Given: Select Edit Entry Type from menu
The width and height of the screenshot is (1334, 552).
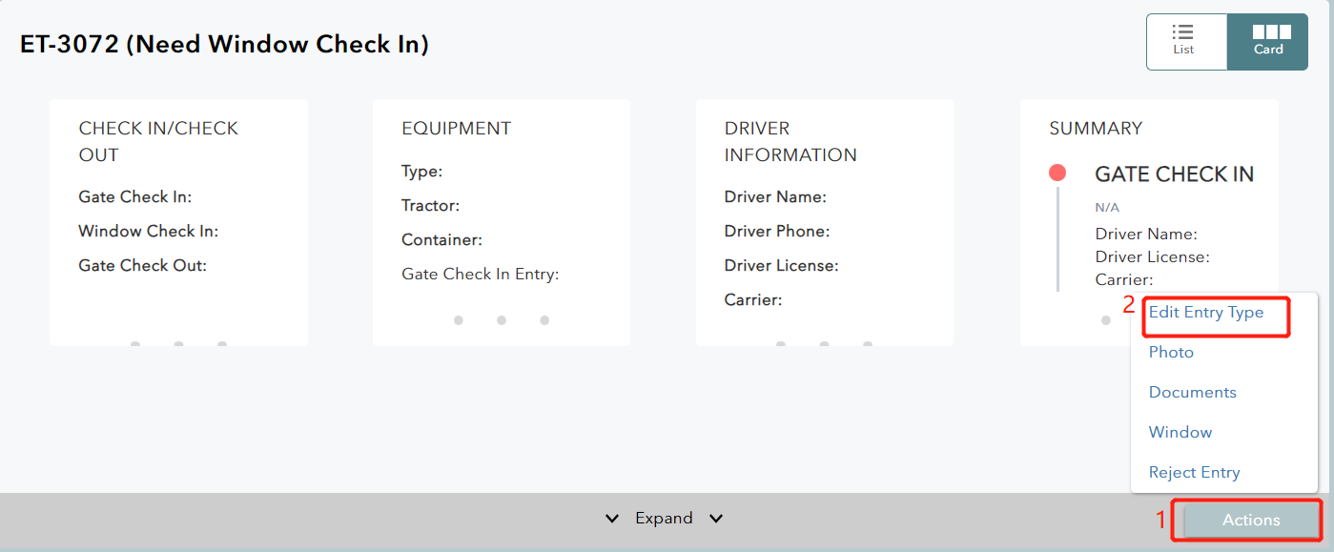Looking at the screenshot, I should click(1205, 313).
